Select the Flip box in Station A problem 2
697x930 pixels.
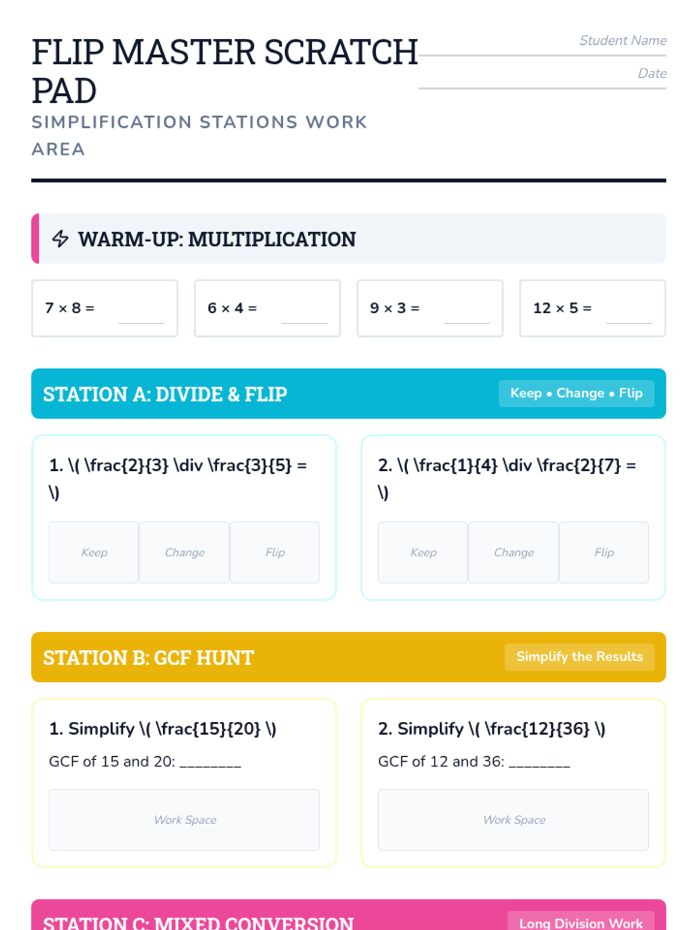pos(604,552)
